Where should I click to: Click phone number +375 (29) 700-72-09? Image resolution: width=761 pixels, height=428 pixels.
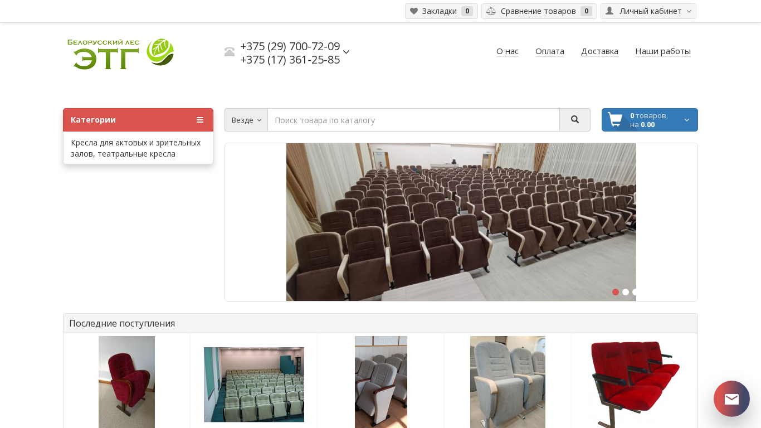click(x=290, y=46)
